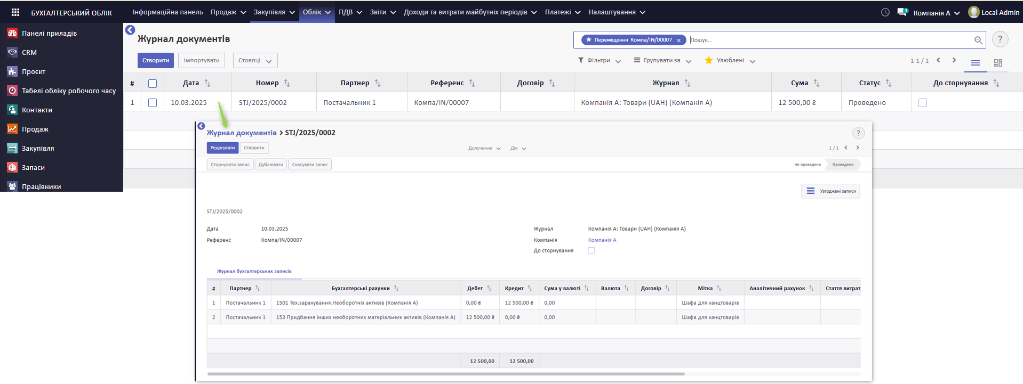Open the Закупівля sidebar icon

click(12, 148)
